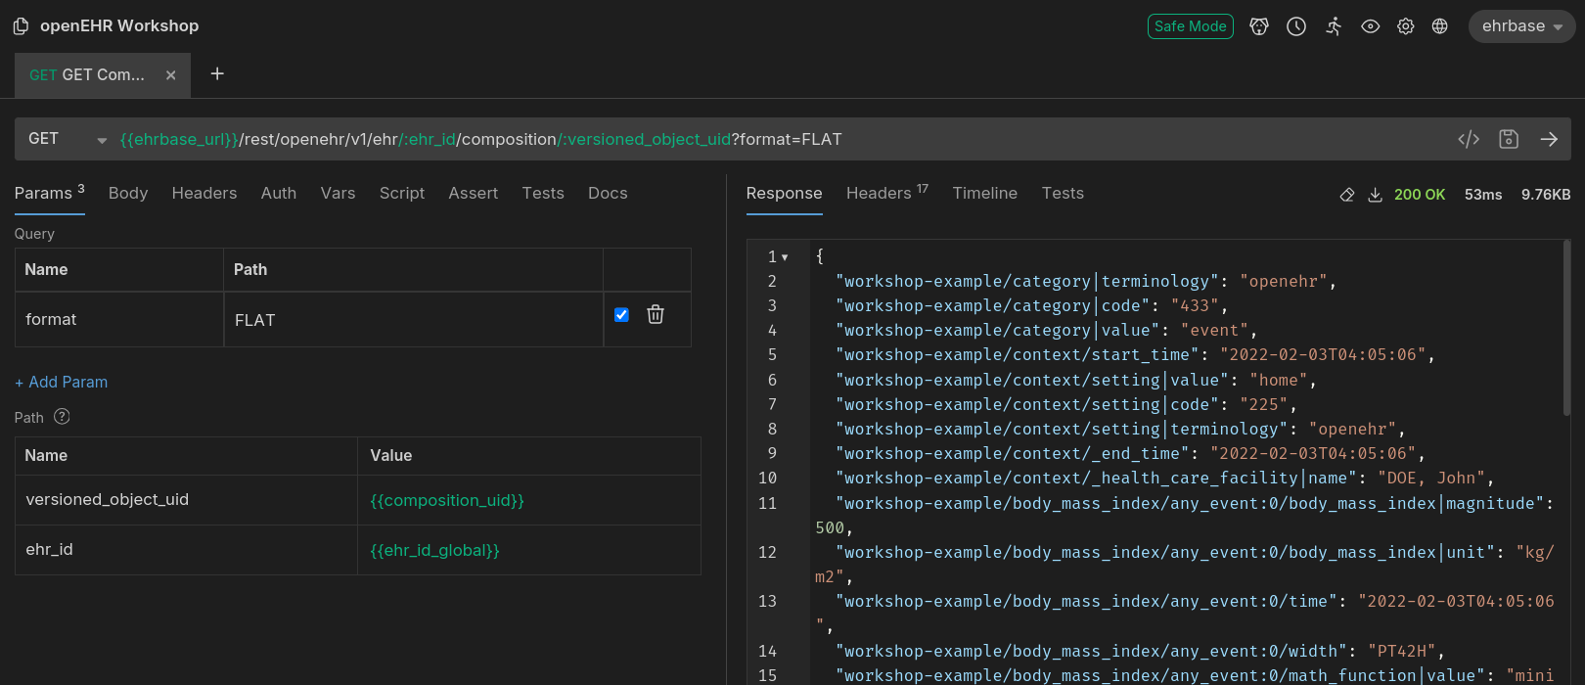The image size is (1585, 685).
Task: Click the Safe Mode badge
Action: (1190, 26)
